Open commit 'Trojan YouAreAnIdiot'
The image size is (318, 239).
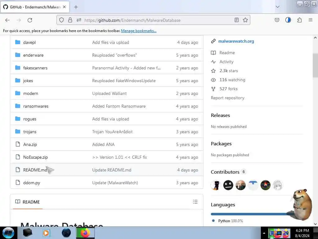(112, 132)
